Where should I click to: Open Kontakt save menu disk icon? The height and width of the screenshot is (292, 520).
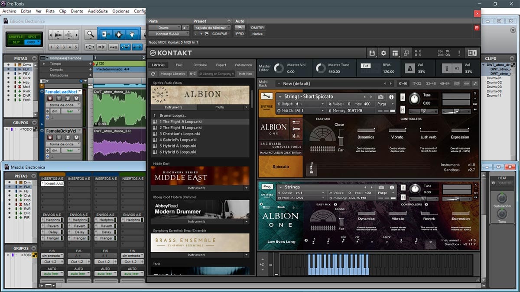pos(372,53)
